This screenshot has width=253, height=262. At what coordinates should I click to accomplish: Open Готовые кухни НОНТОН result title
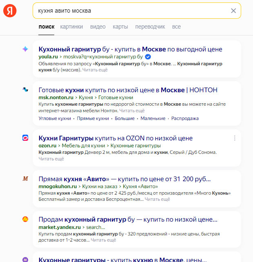[128, 90]
